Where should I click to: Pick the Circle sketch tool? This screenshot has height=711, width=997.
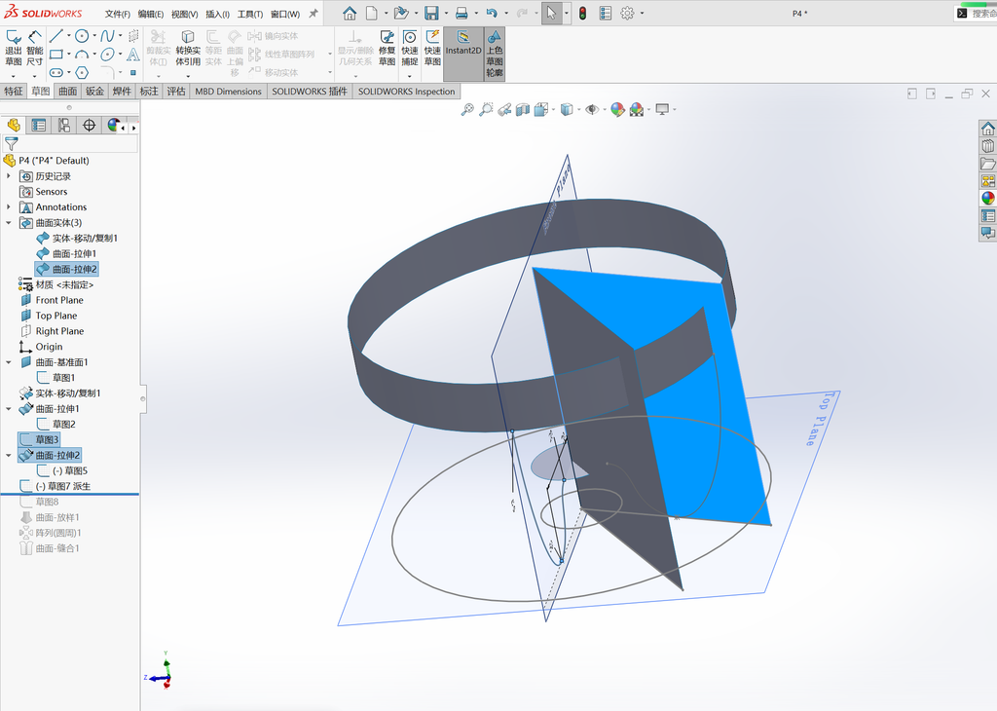point(82,36)
